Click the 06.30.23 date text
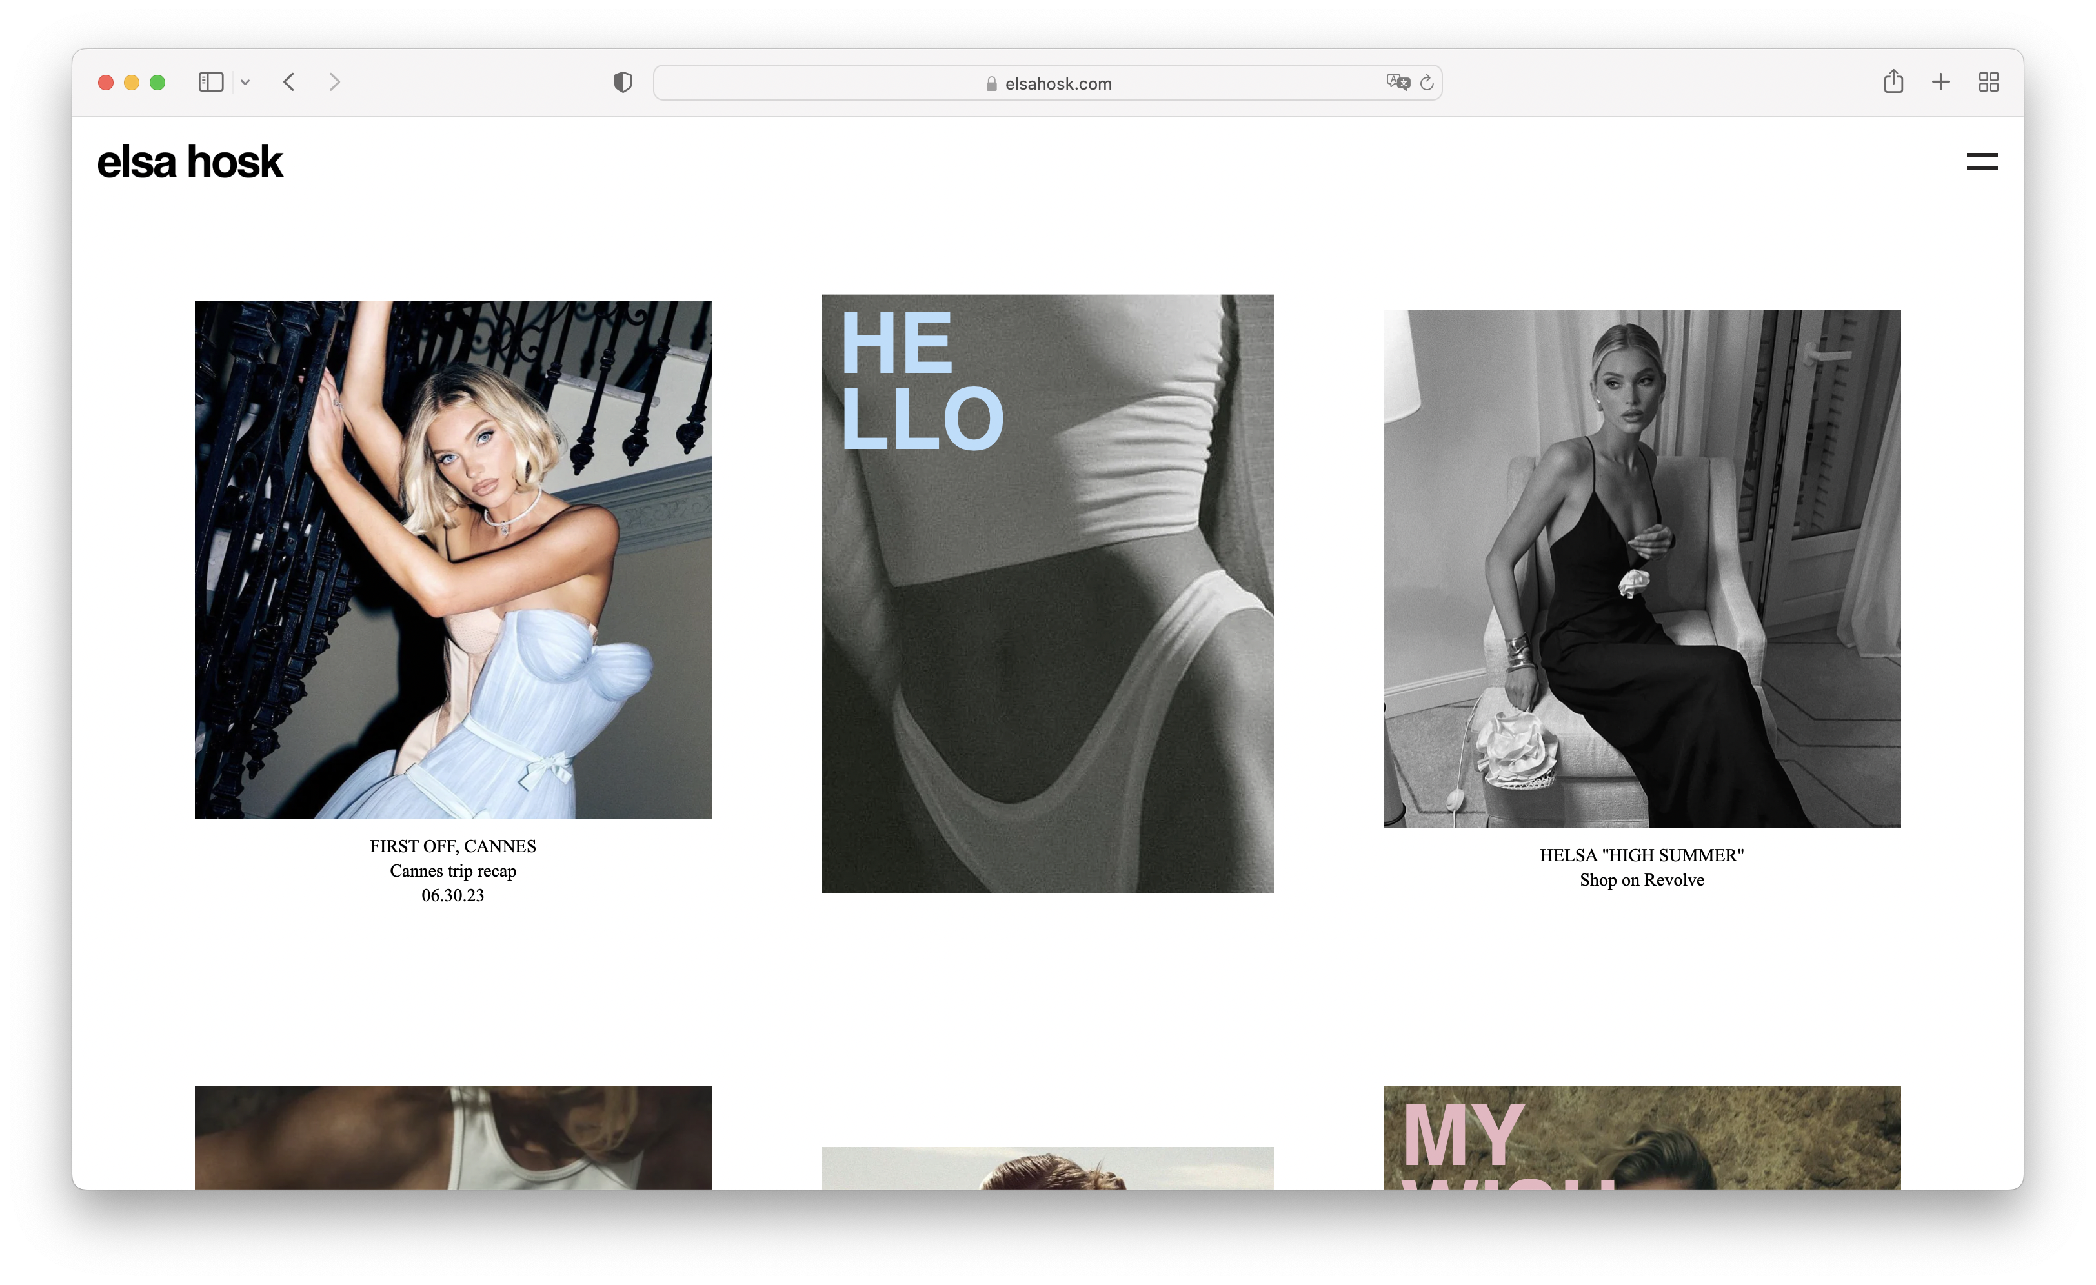 [452, 895]
